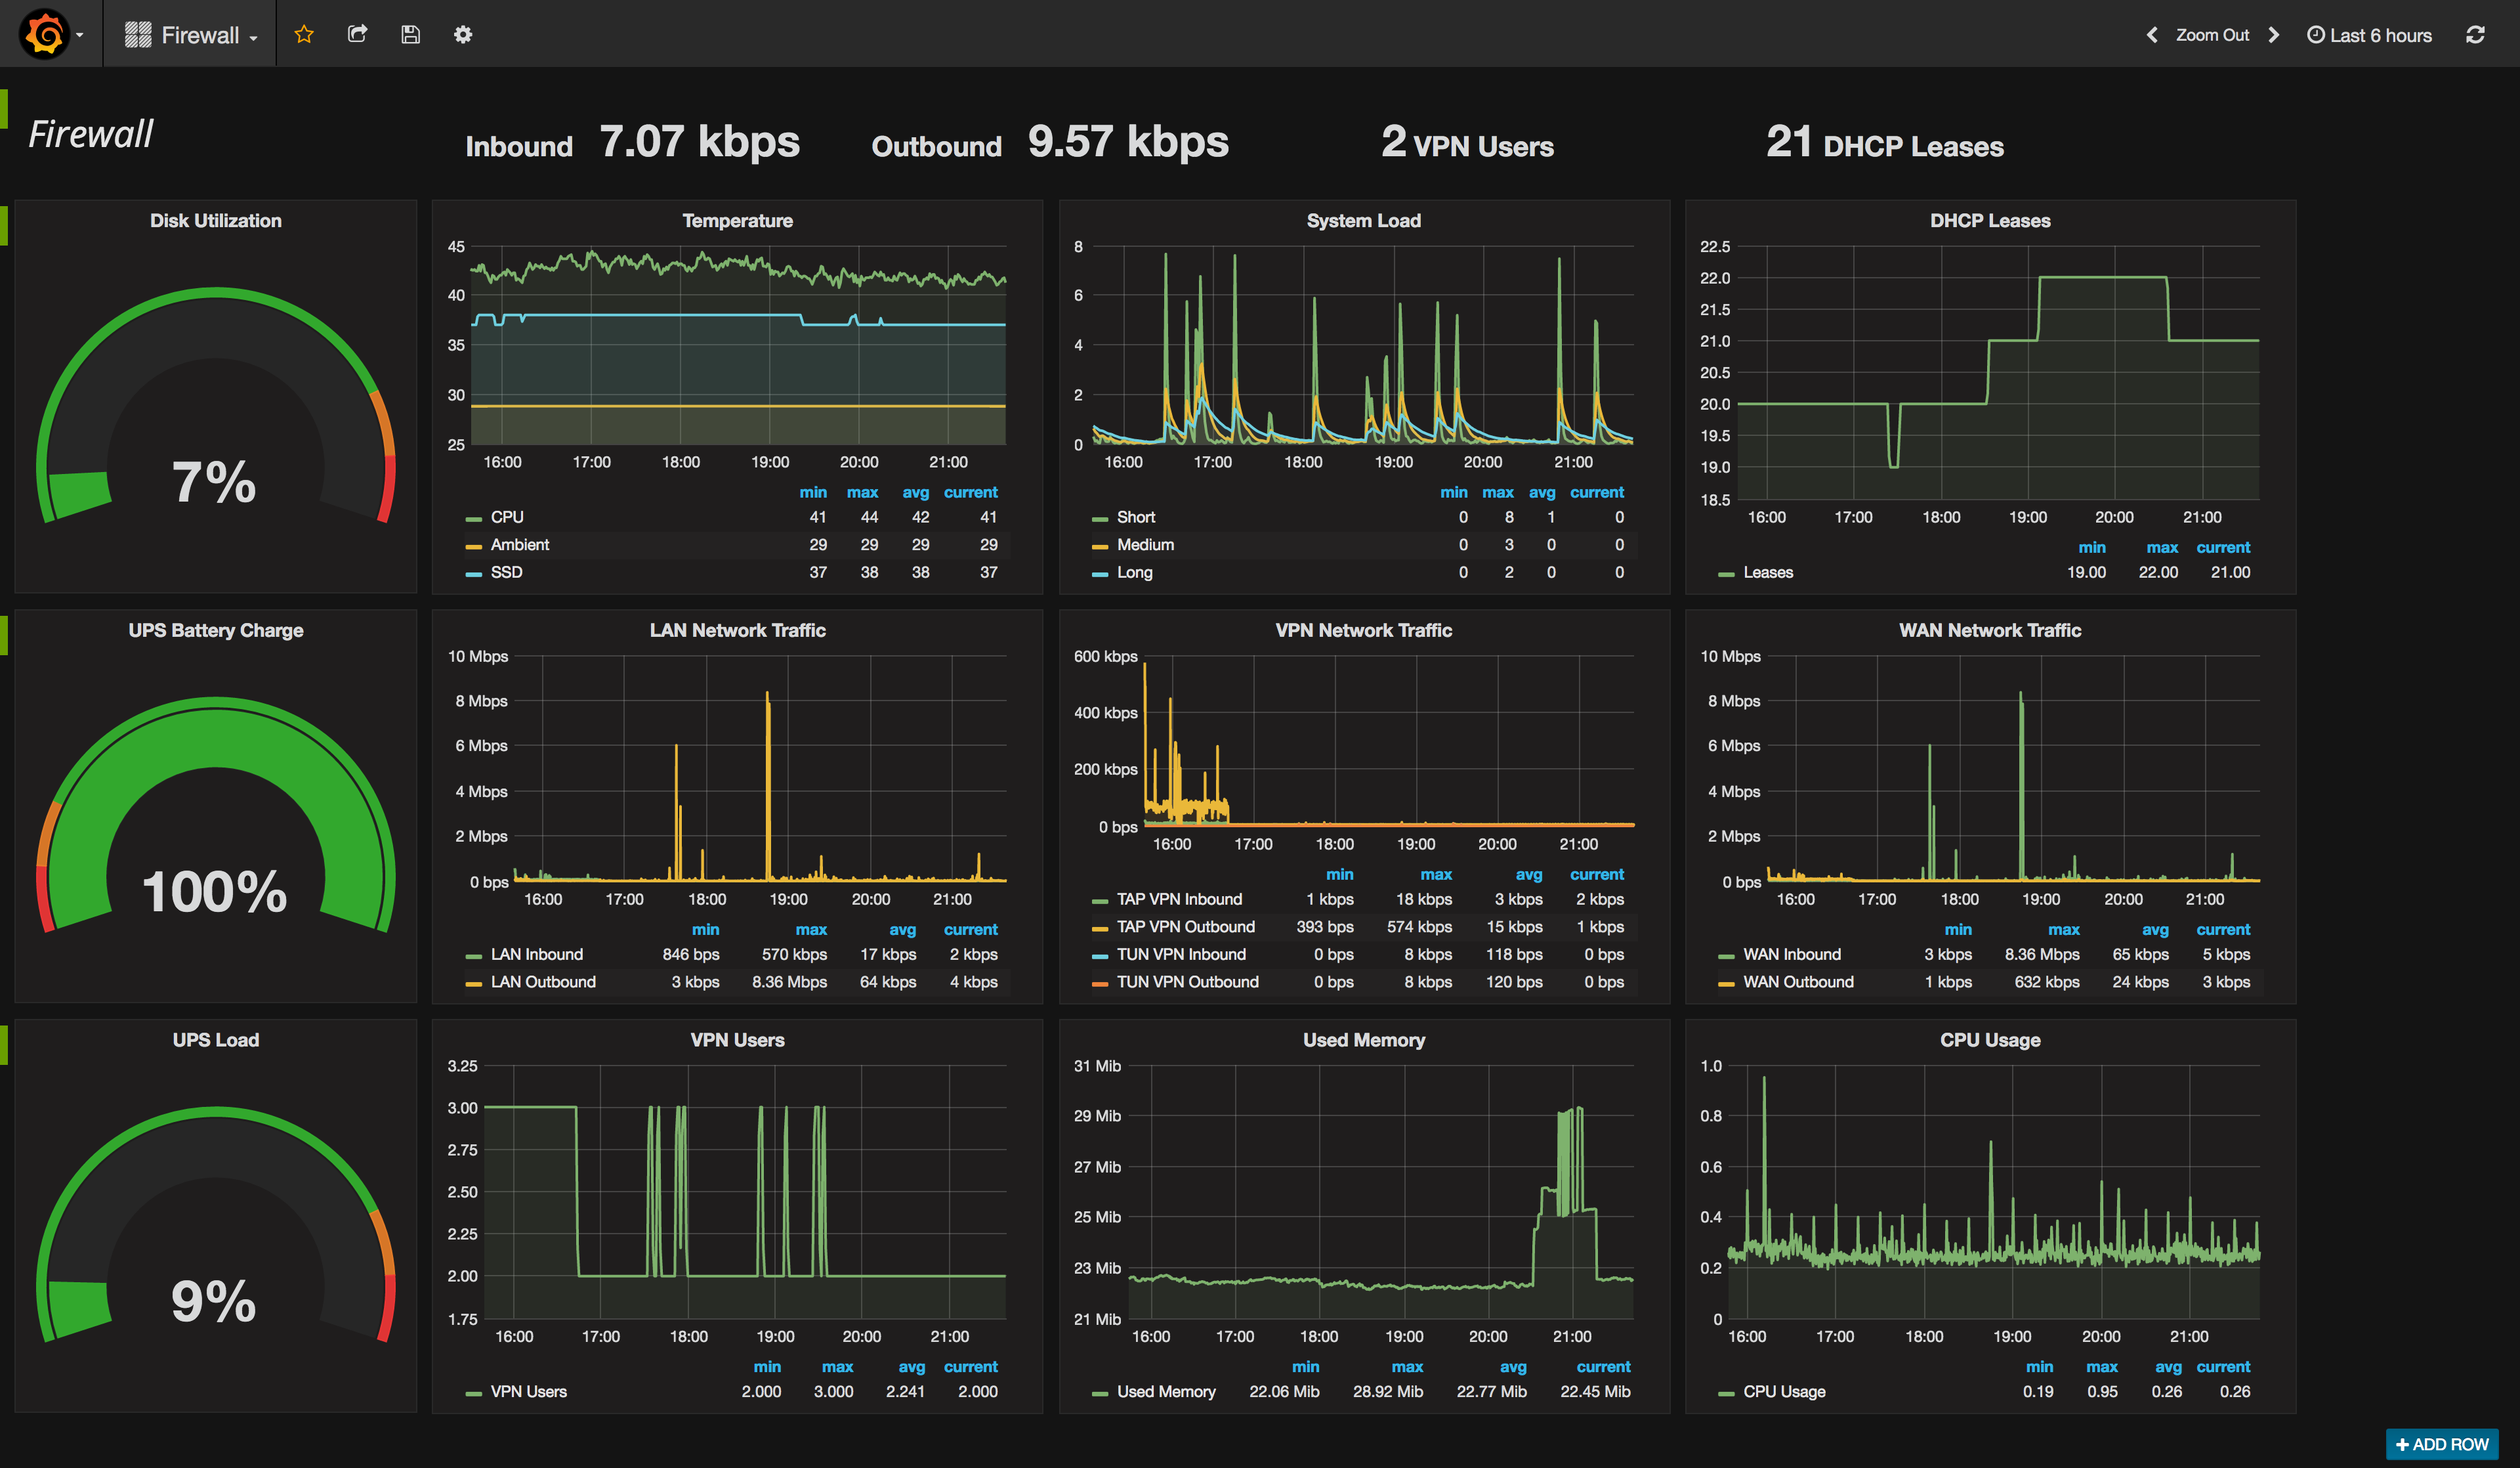Toggle TUN VPN Inbound legend series
The width and height of the screenshot is (2520, 1468).
click(x=1180, y=955)
